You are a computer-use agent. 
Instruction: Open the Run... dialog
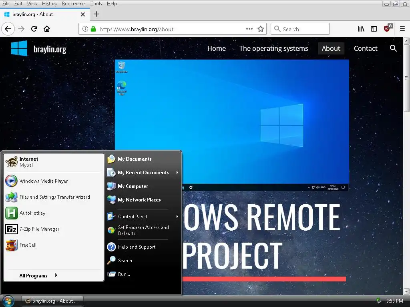pos(143,274)
